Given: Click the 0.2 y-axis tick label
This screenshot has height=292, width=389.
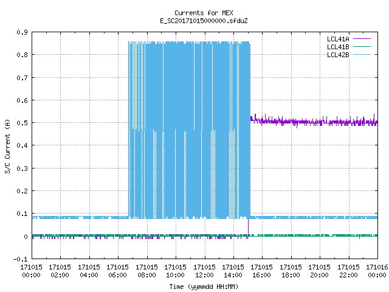Looking at the screenshot, I should tap(22, 191).
